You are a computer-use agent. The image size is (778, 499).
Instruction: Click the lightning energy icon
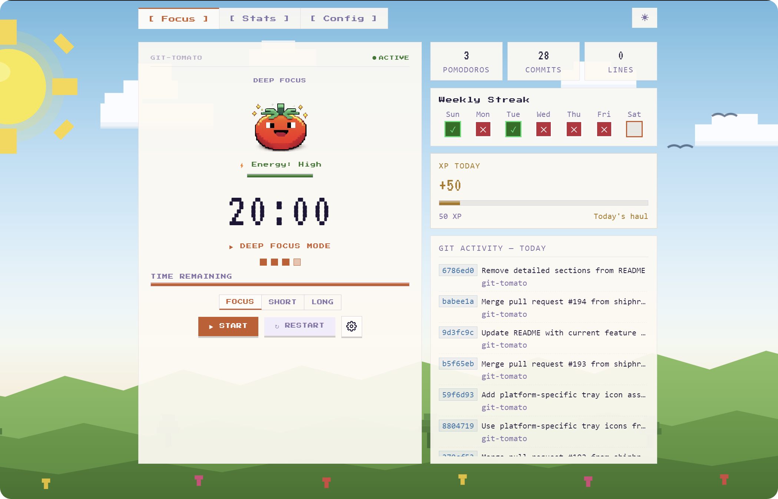coord(242,165)
